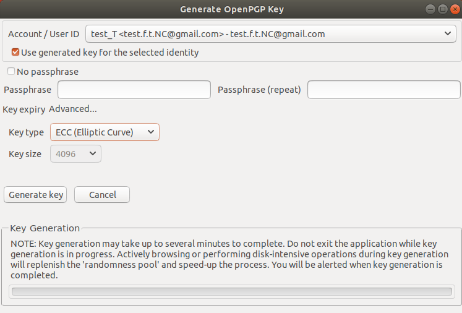This screenshot has height=313, width=462.
Task: Toggle 'Use generated key for the selected identity'
Action: 15,53
